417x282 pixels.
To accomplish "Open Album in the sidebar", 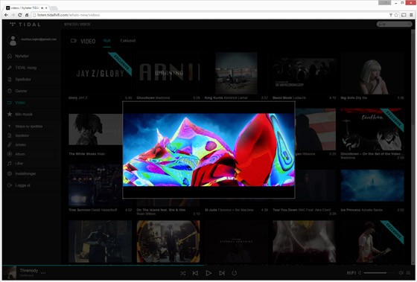I will pos(20,154).
